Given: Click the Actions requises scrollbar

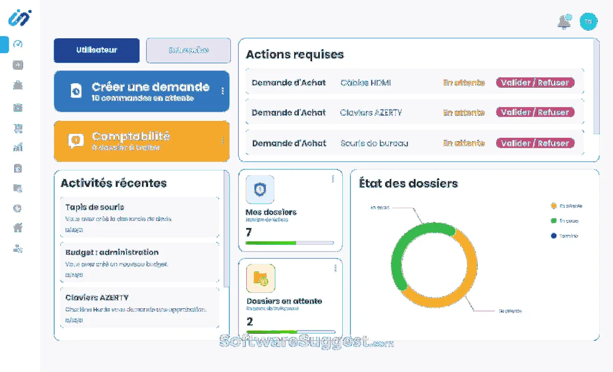Looking at the screenshot, I should click(597, 87).
